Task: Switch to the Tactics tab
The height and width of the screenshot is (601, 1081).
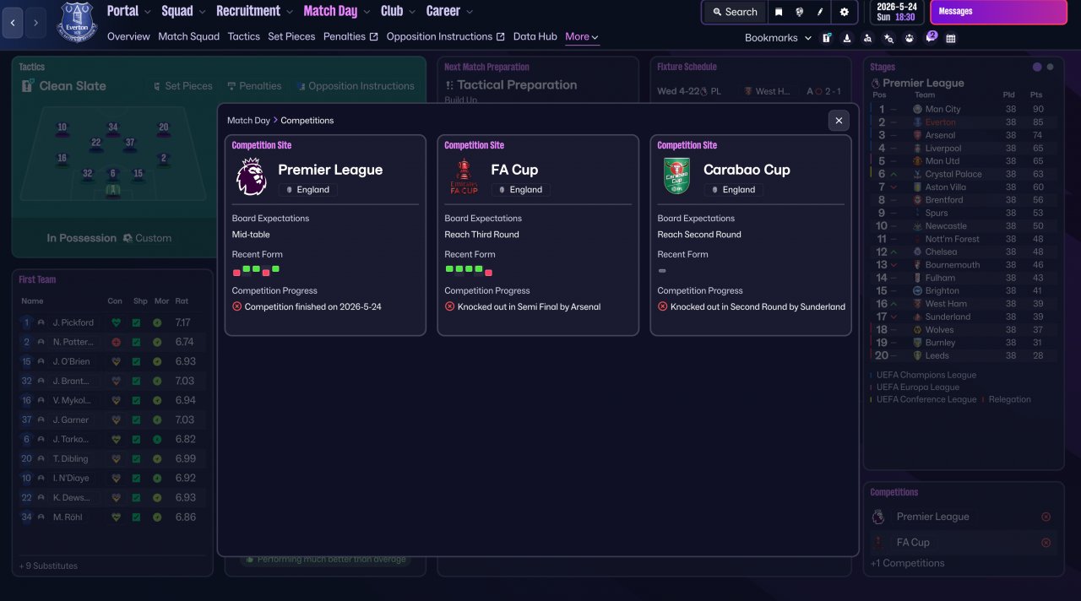Action: coord(244,37)
